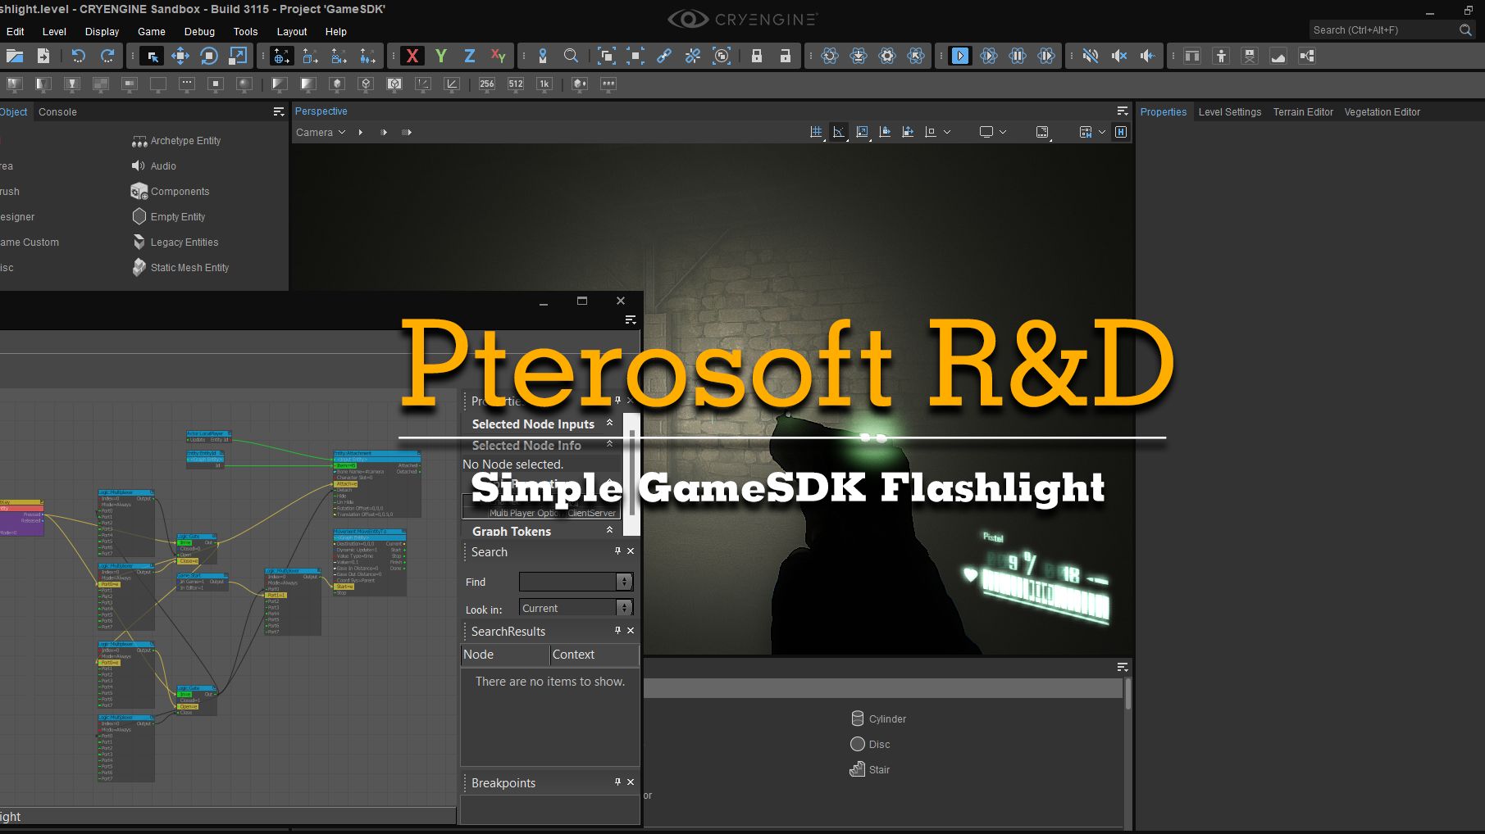Click the 512 resolution toolbar icon
This screenshot has height=834, width=1485.
(516, 84)
